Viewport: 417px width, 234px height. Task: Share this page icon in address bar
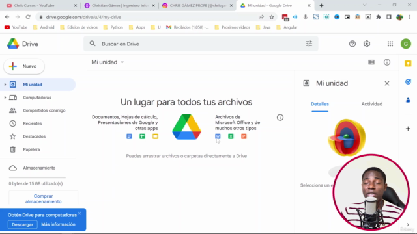(x=261, y=17)
